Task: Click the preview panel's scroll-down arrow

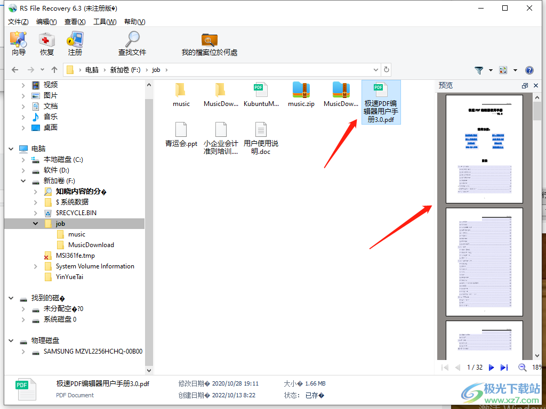Action: pyautogui.click(x=536, y=355)
